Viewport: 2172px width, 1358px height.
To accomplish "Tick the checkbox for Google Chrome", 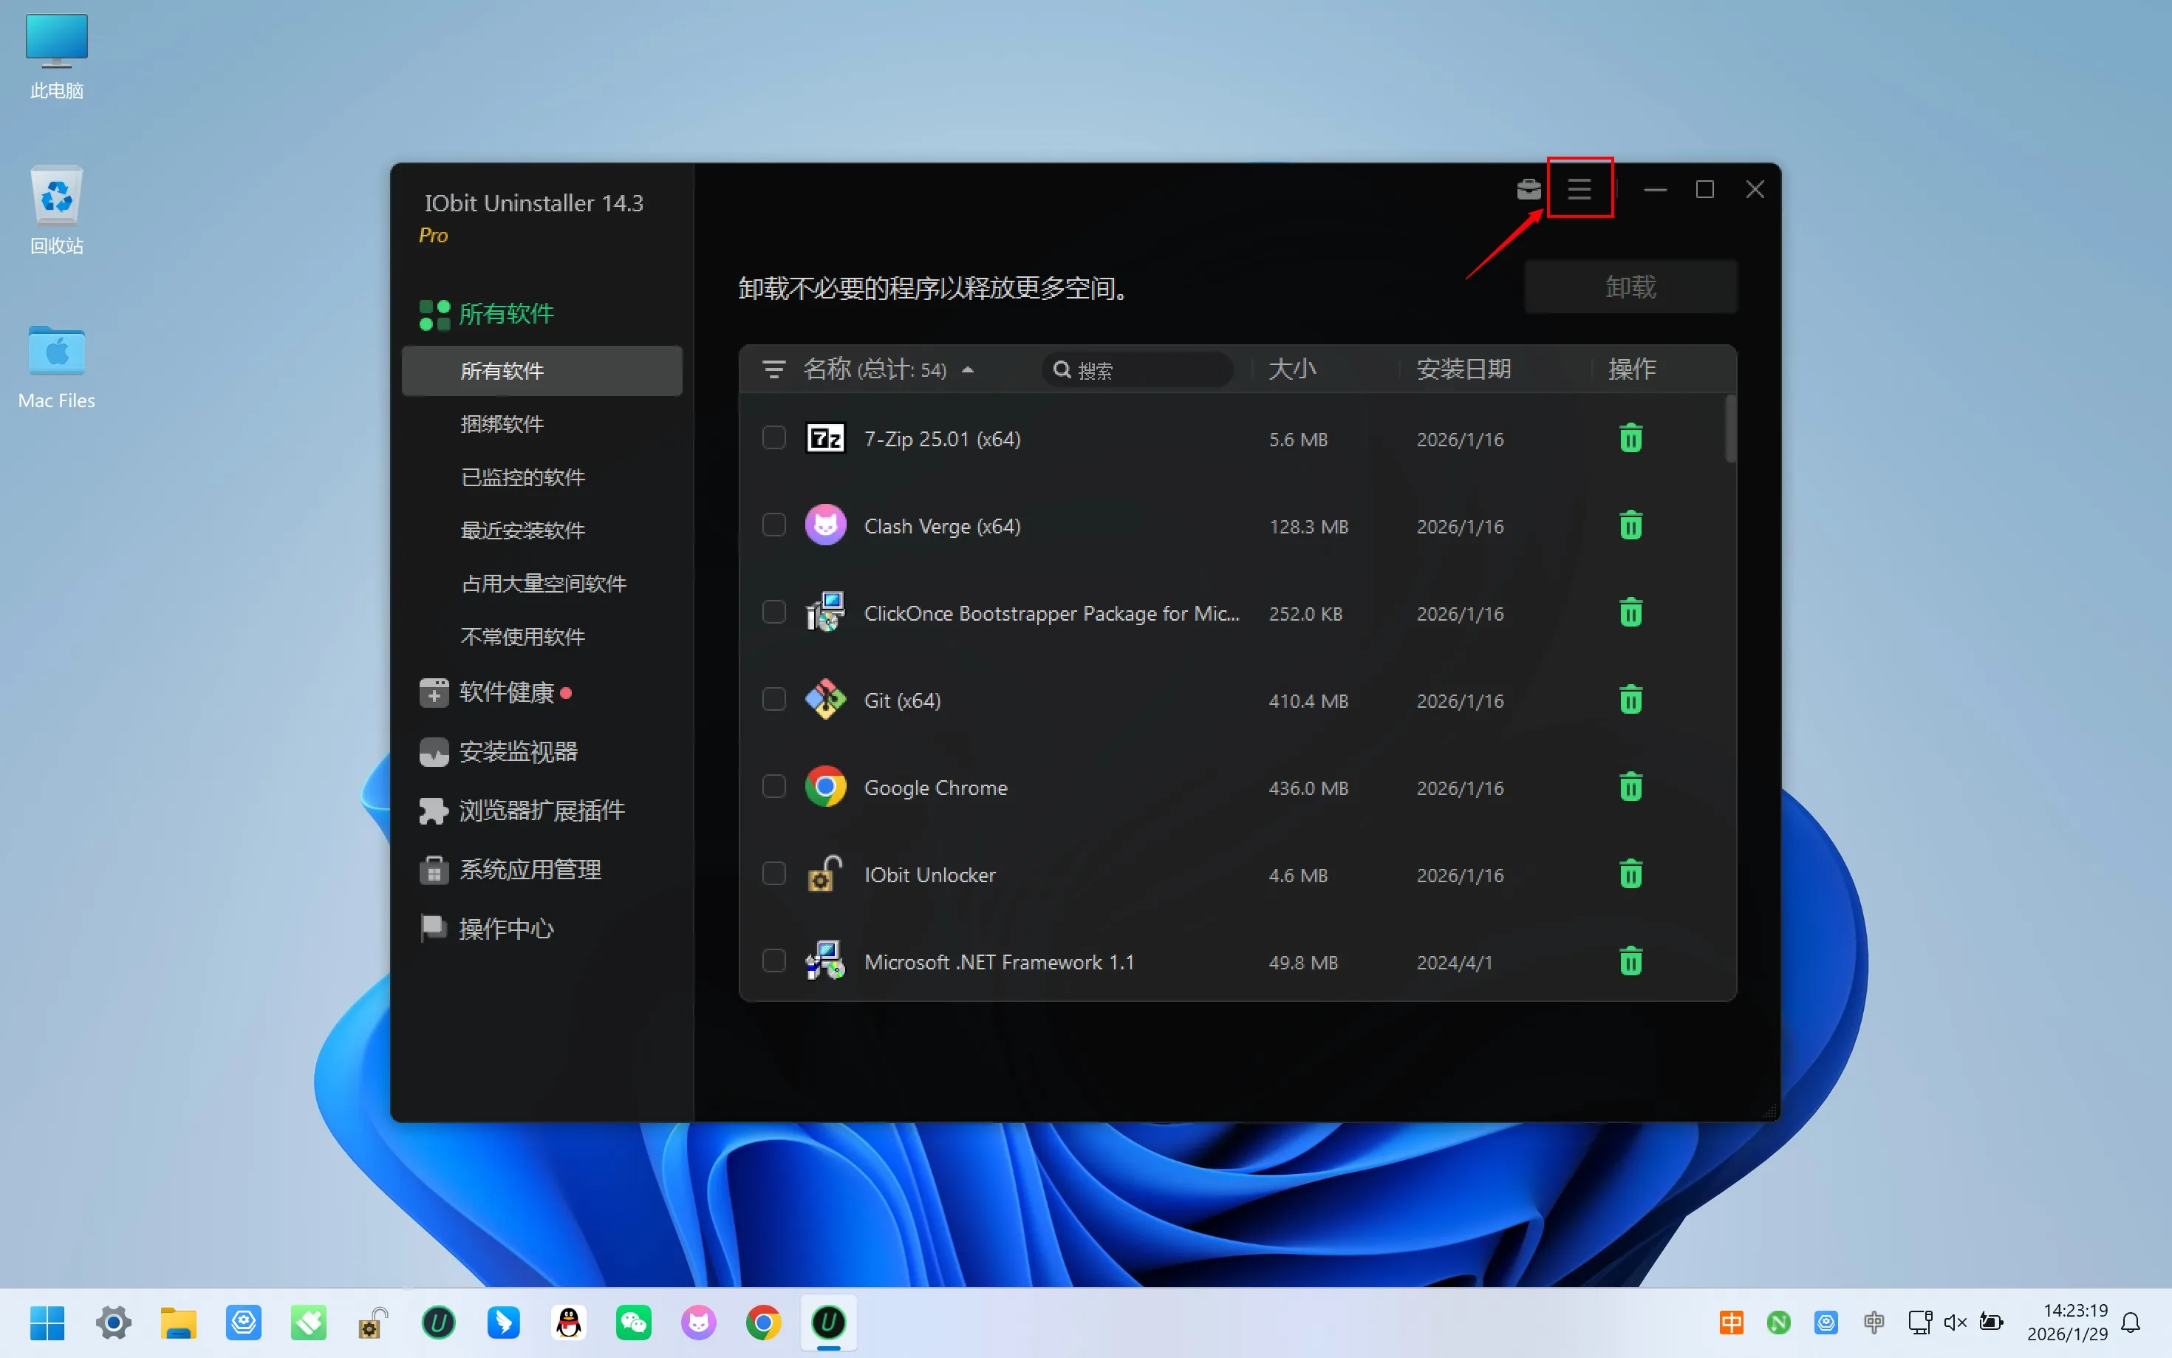I will 773,787.
